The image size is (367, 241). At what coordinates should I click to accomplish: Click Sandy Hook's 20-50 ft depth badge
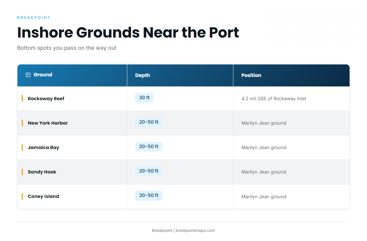[149, 171]
